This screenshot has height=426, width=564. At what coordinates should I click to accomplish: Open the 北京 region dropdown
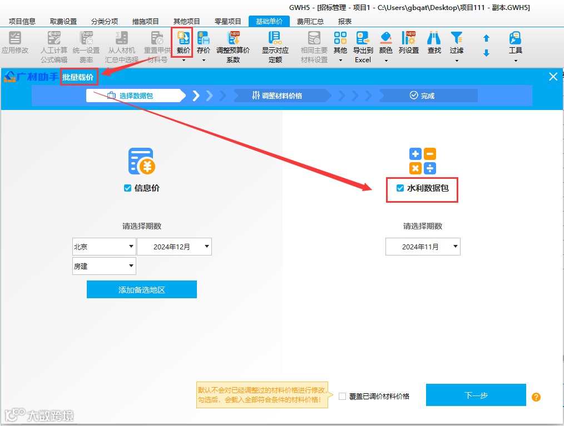104,247
